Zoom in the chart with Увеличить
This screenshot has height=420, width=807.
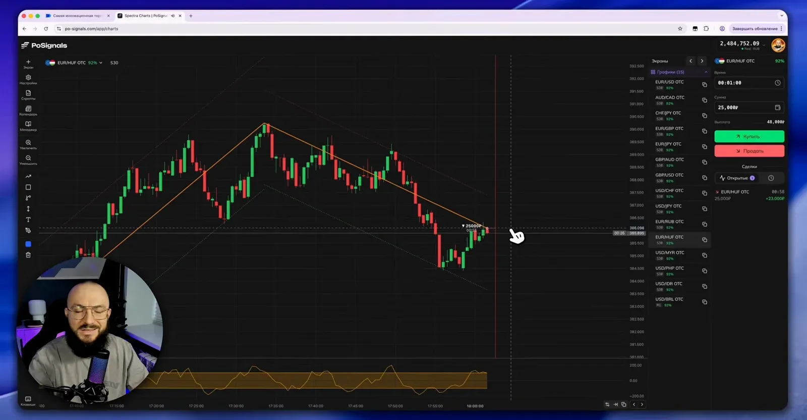[x=28, y=144]
